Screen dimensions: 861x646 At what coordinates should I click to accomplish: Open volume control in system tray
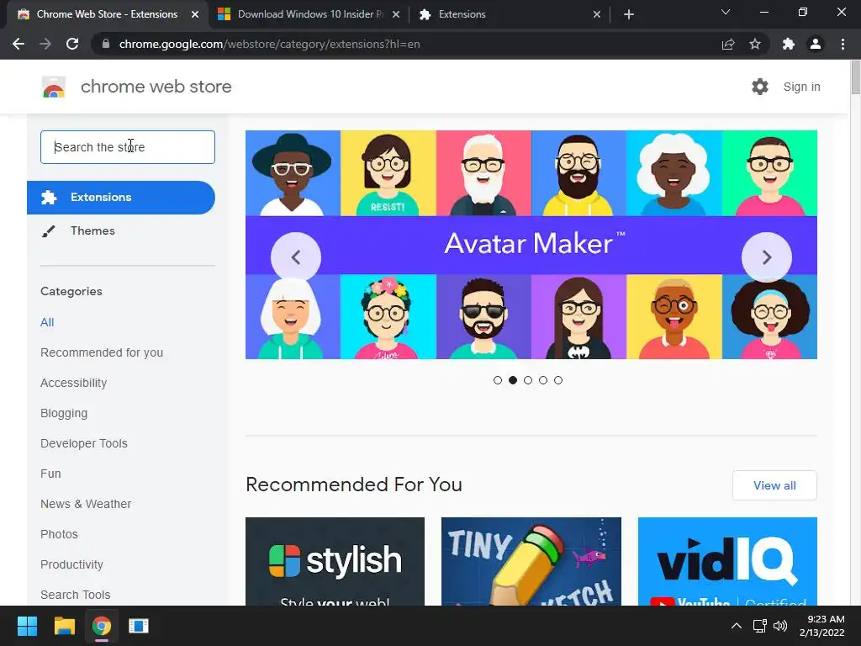tap(779, 626)
